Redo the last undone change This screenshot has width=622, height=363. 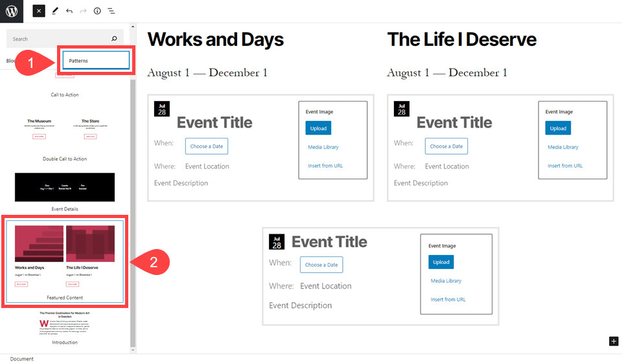point(83,11)
